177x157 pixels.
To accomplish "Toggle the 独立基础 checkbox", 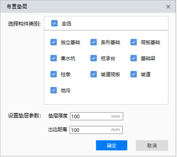I will (x=54, y=42).
